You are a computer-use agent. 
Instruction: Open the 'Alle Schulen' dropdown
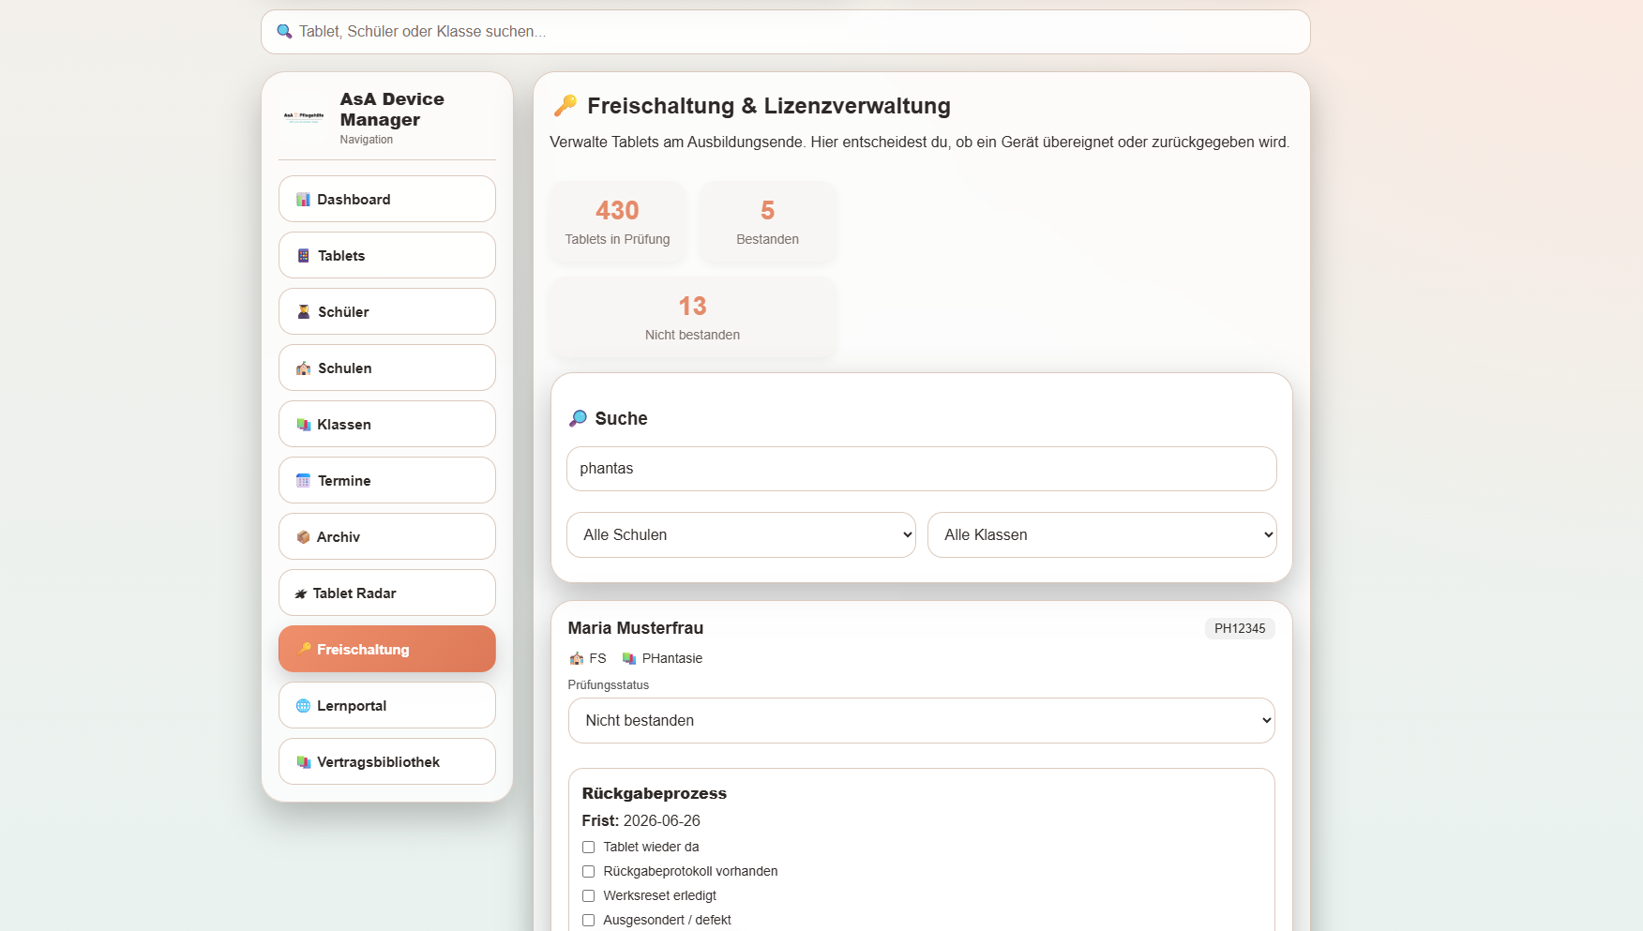741,534
